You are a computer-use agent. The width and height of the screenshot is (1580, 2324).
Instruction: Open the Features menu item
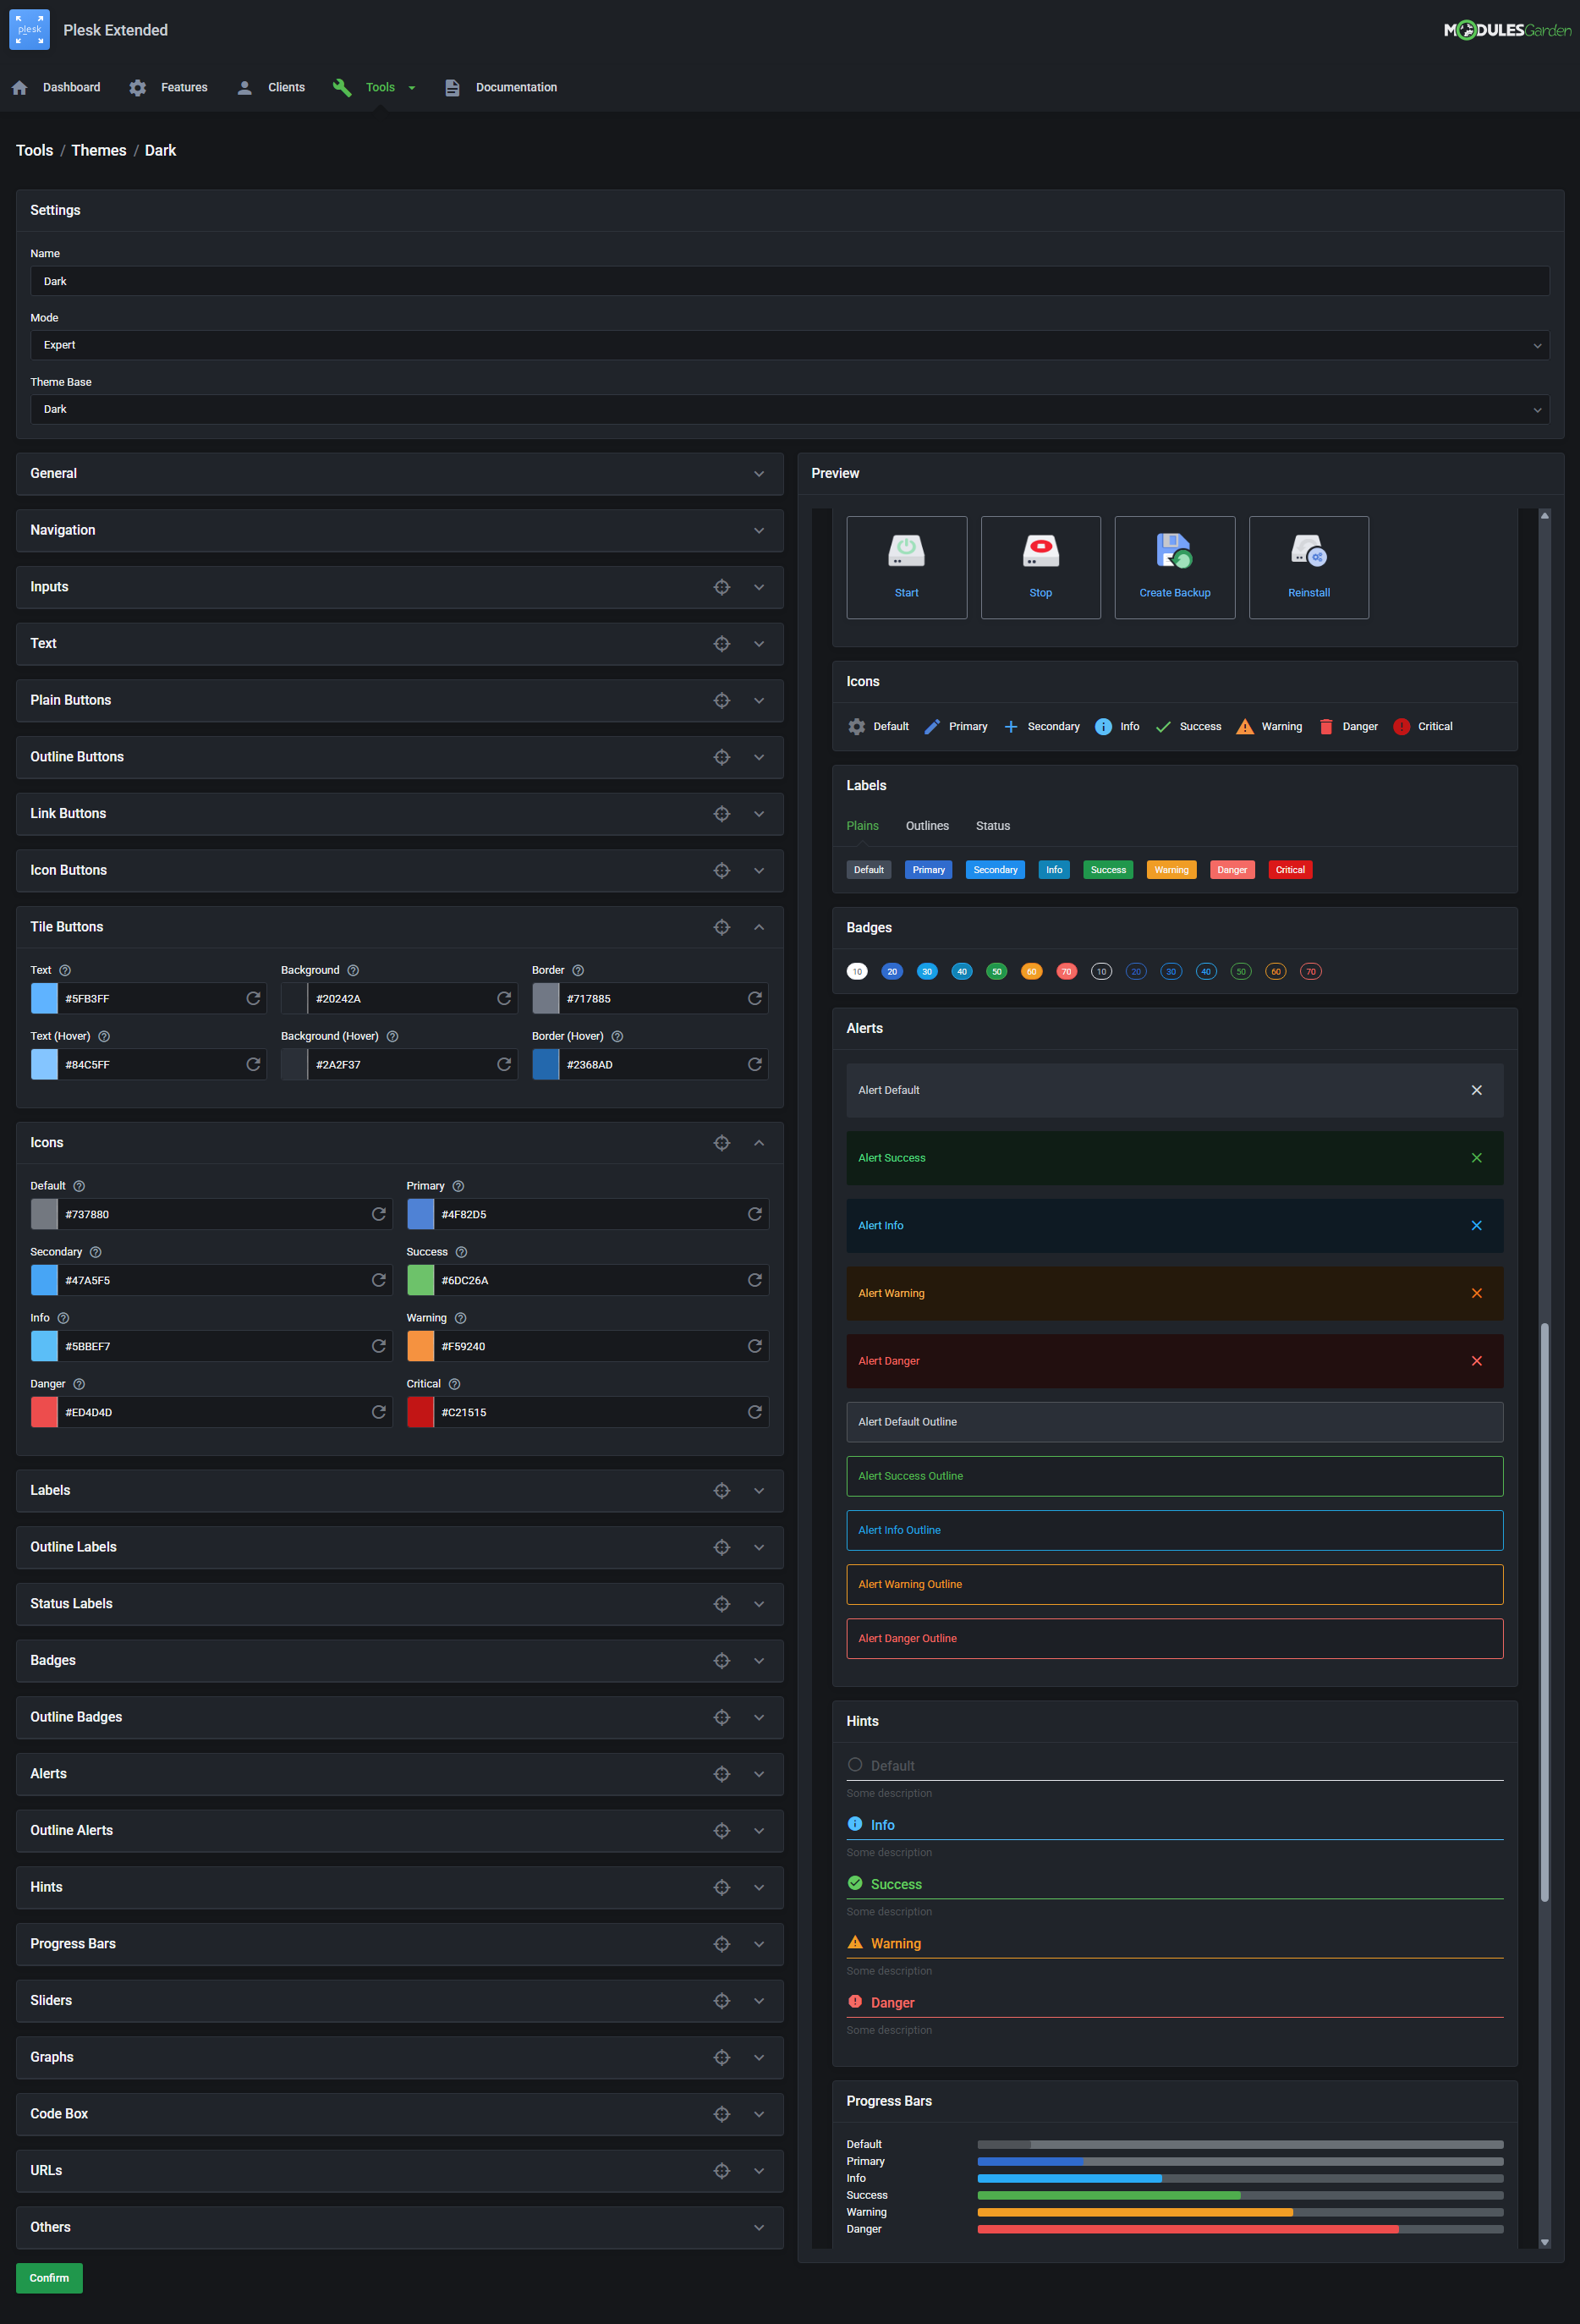(184, 88)
